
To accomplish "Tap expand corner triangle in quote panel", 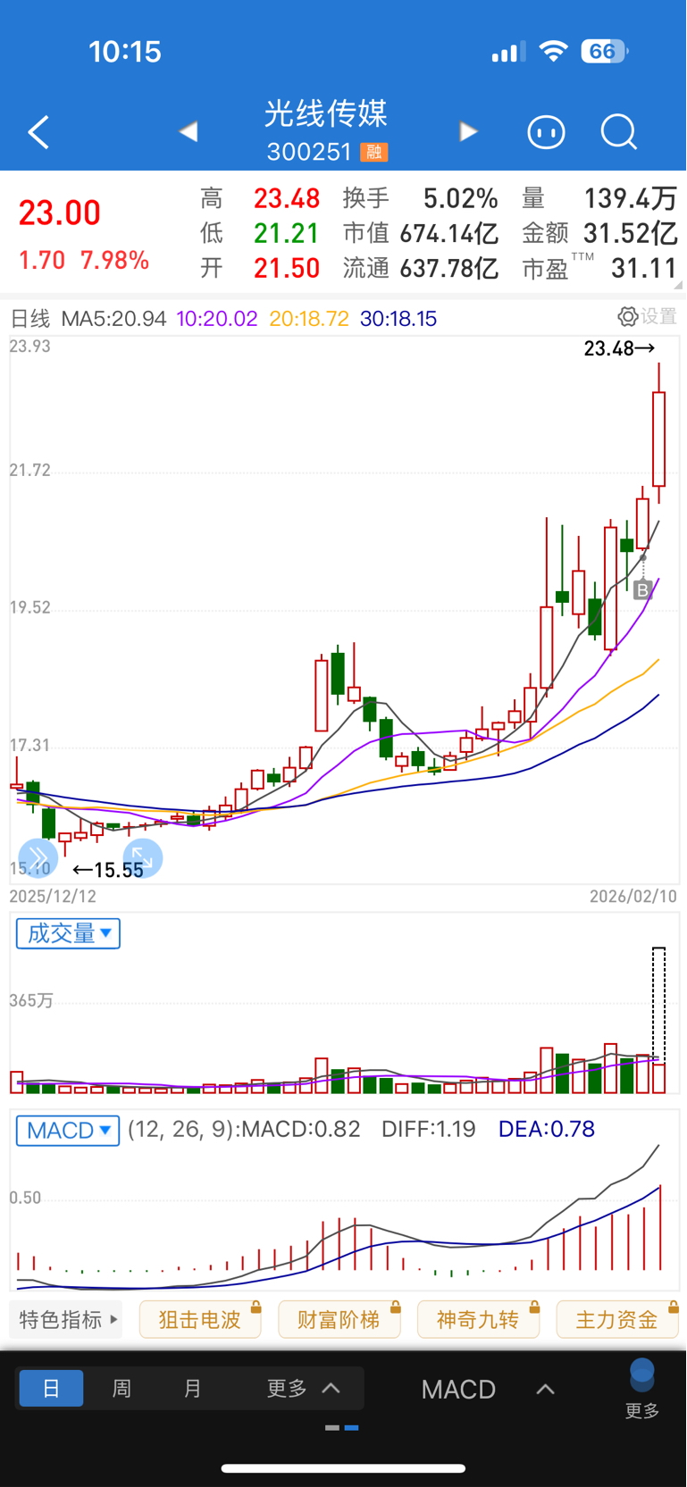I will coord(679,285).
